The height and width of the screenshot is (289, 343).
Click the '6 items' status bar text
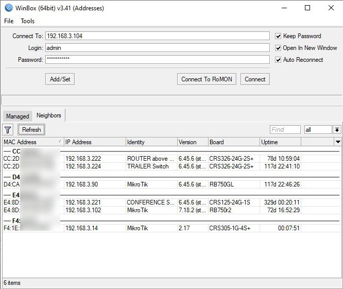(x=12, y=283)
